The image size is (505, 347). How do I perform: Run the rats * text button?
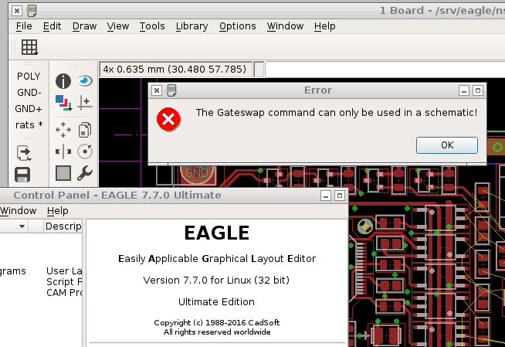(x=29, y=125)
